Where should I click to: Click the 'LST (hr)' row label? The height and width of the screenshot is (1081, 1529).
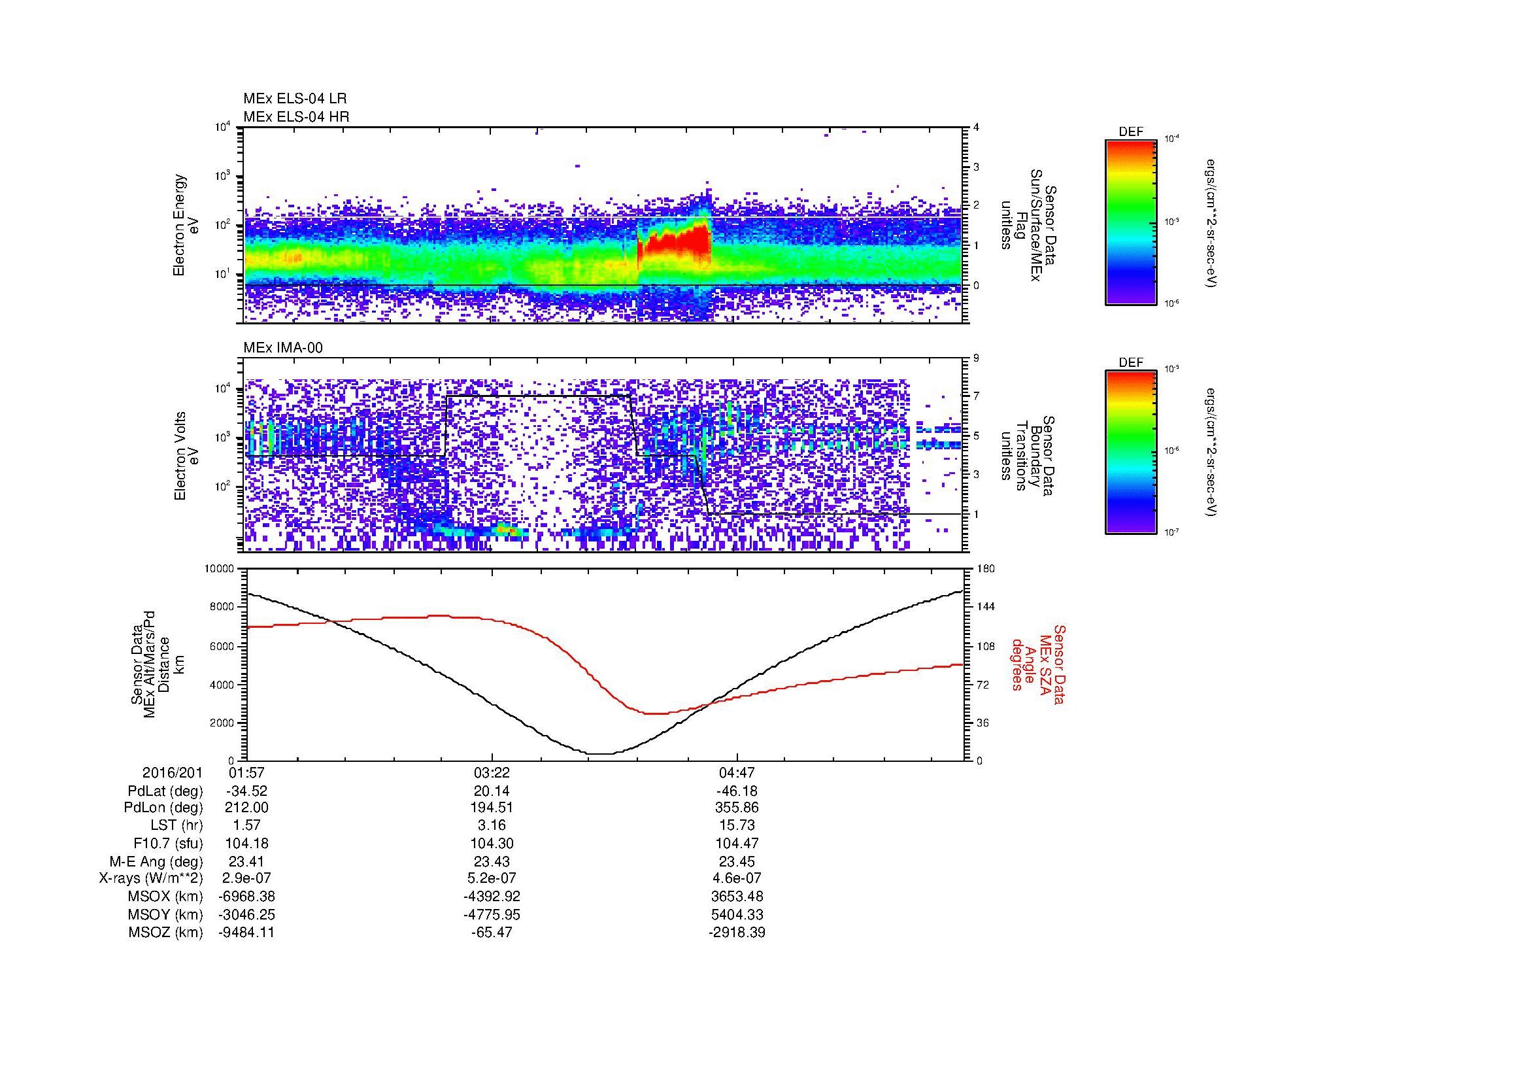(x=176, y=825)
